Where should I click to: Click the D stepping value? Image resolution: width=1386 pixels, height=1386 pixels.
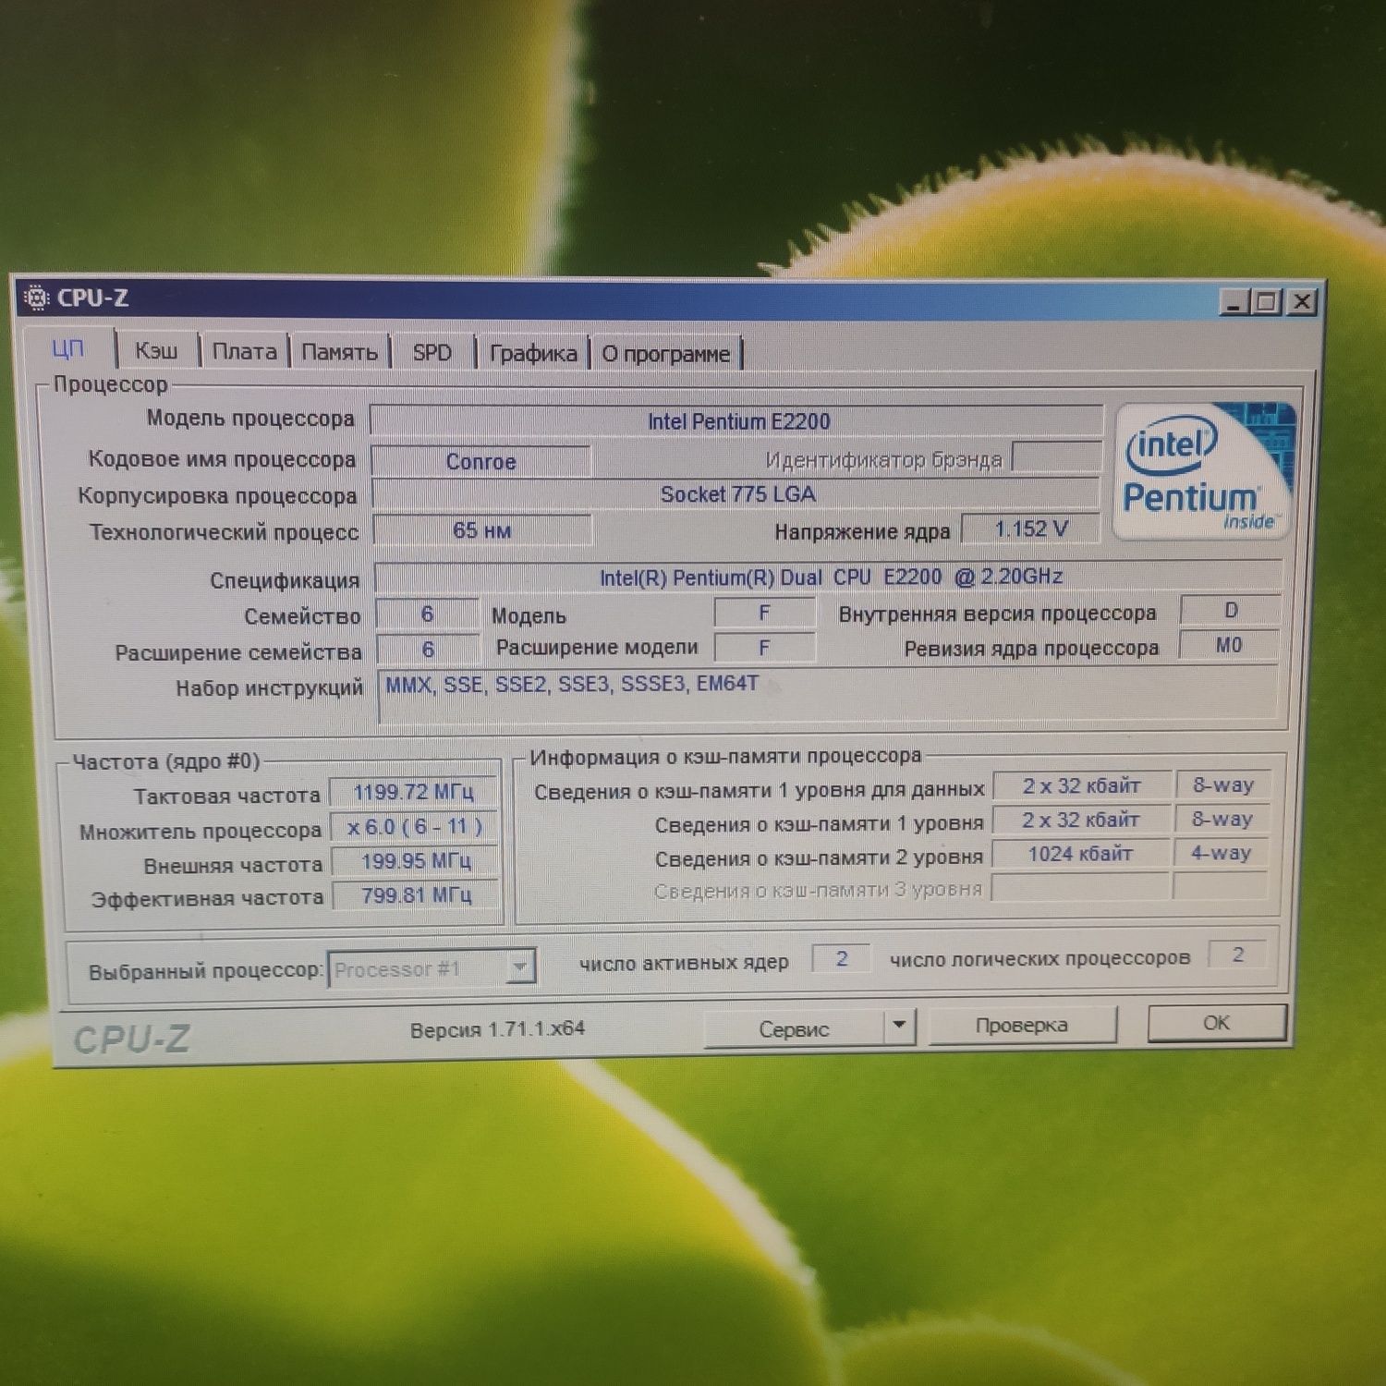coord(1231,611)
